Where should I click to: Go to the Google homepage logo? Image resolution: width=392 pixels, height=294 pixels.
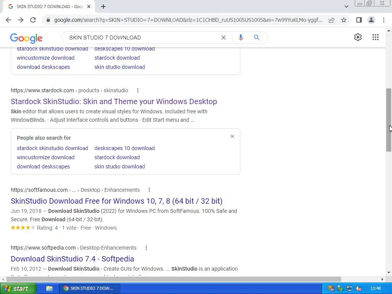point(26,38)
